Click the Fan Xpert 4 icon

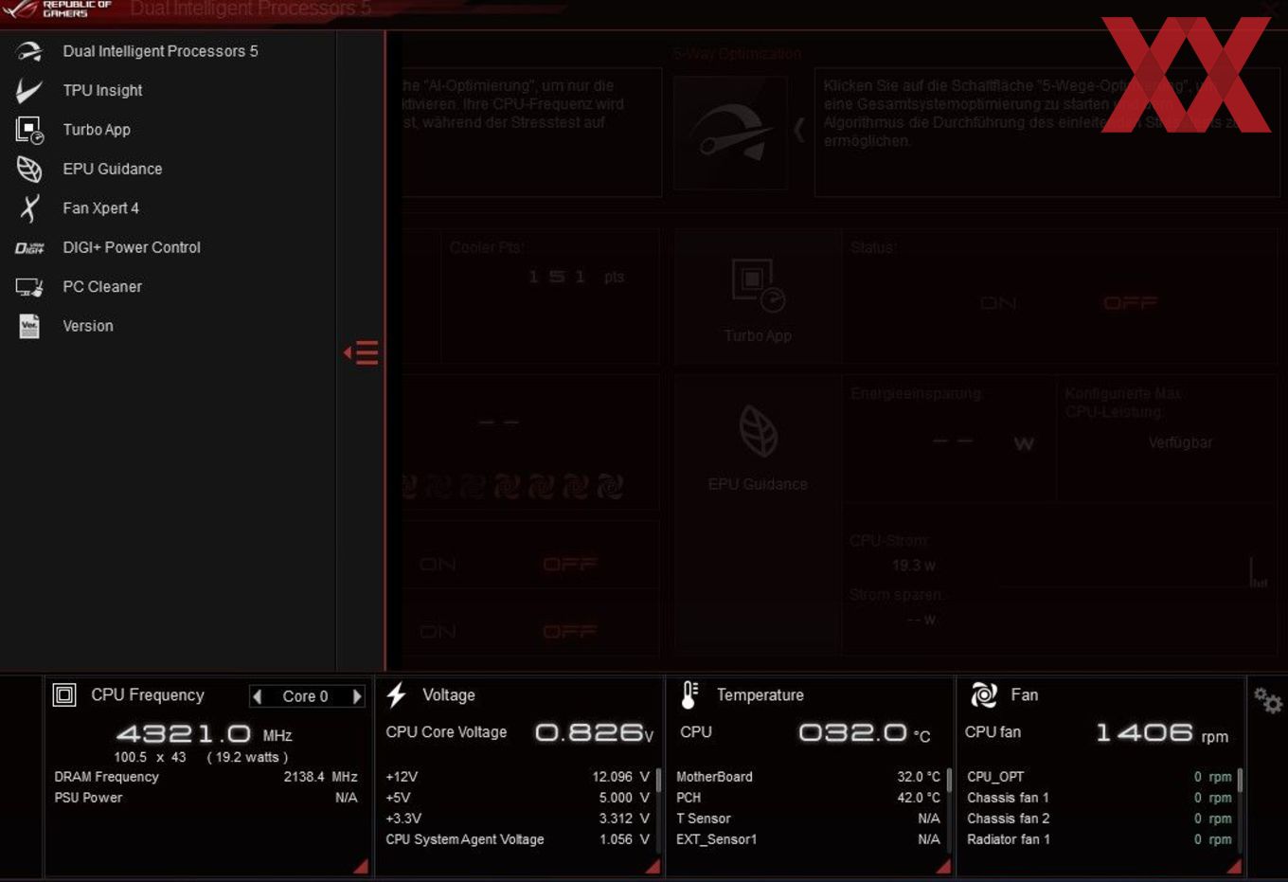[29, 208]
